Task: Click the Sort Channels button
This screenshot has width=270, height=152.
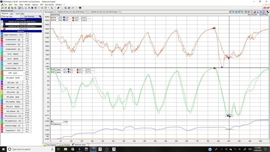Action: [x=29, y=16]
